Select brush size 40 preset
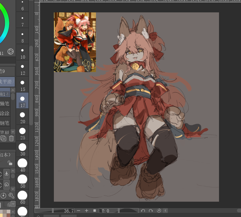This screenshot has width=241, height=217. pos(23,165)
